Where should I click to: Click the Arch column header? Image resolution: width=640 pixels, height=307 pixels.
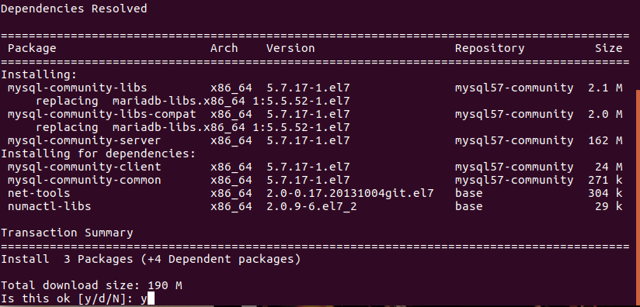(224, 48)
